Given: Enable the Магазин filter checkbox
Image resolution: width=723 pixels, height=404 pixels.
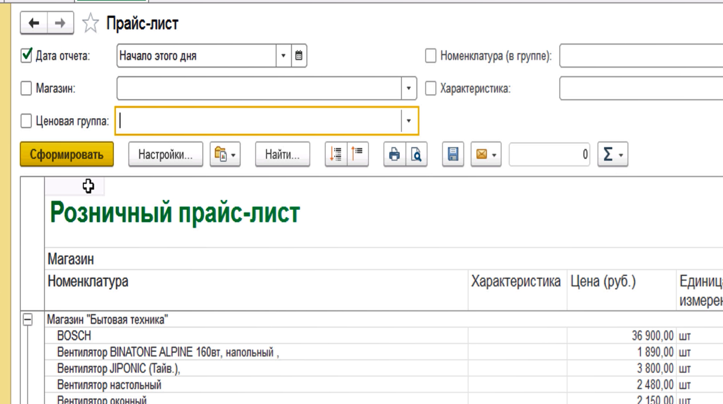Looking at the screenshot, I should point(26,89).
